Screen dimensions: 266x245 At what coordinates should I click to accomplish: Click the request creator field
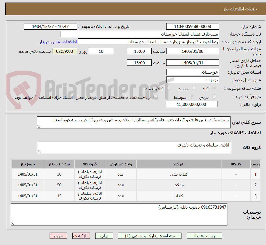pos(148,42)
